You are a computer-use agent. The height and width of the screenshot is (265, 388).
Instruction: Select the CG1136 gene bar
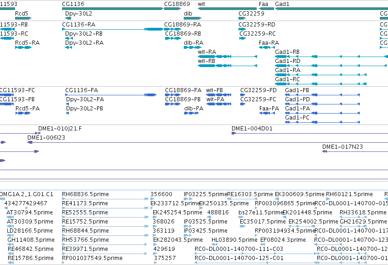coord(113,9)
